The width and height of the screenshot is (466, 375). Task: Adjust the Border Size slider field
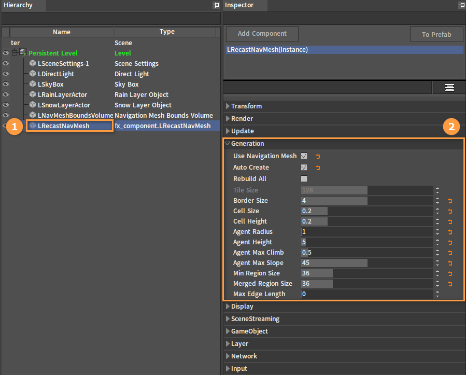click(x=367, y=201)
